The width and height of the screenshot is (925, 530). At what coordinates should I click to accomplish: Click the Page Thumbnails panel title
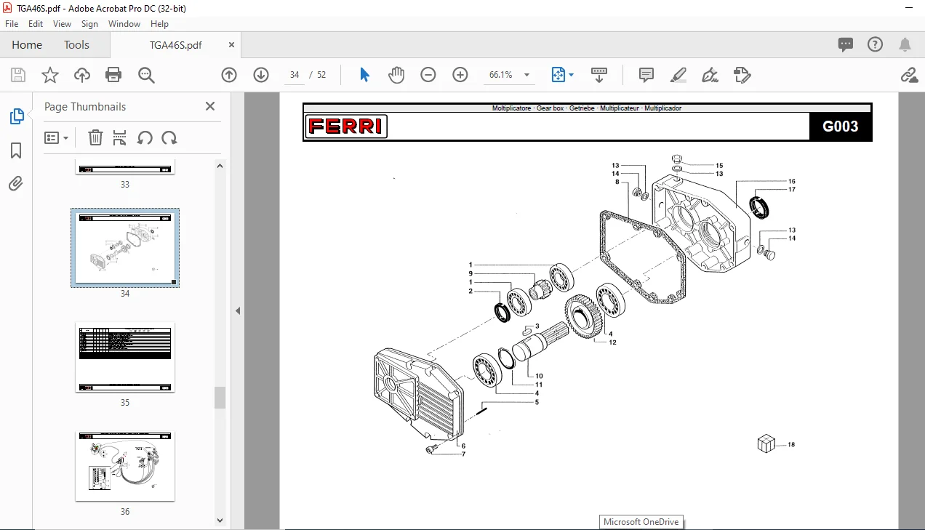pyautogui.click(x=85, y=106)
